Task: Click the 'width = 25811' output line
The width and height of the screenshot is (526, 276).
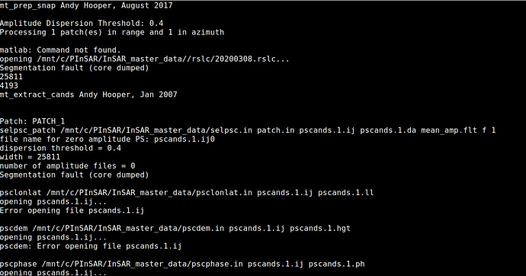Action: click(30, 157)
